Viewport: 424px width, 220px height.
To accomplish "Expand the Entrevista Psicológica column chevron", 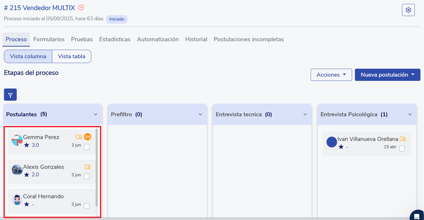I will pyautogui.click(x=410, y=114).
